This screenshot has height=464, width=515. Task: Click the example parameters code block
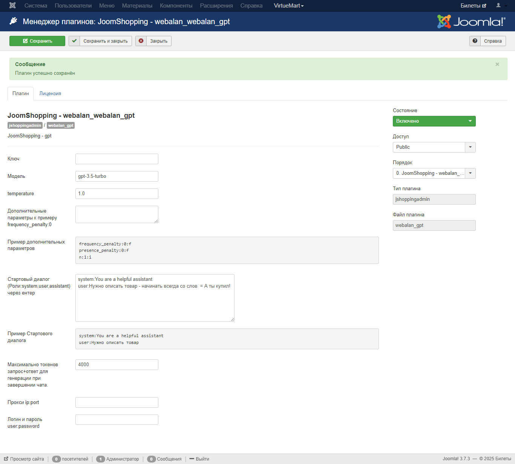227,250
